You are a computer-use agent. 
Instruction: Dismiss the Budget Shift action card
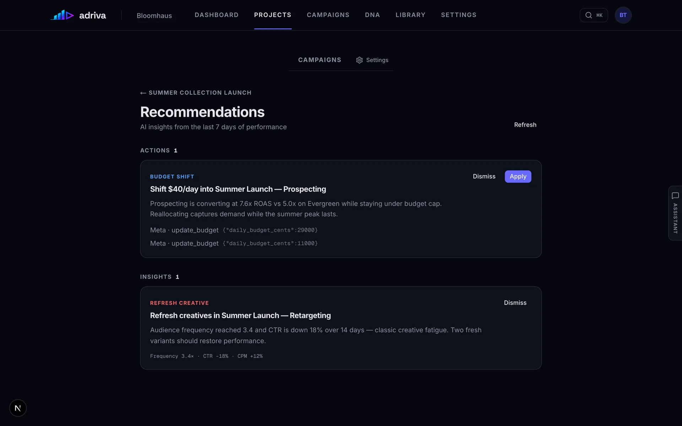click(484, 176)
